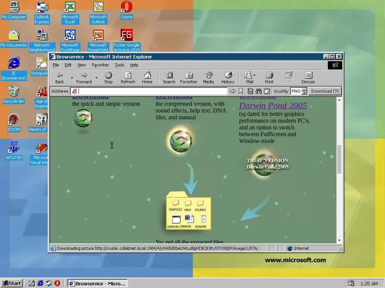Image resolution: width=385 pixels, height=288 pixels.
Task: Click the Forward toolbar button
Action: (x=84, y=78)
